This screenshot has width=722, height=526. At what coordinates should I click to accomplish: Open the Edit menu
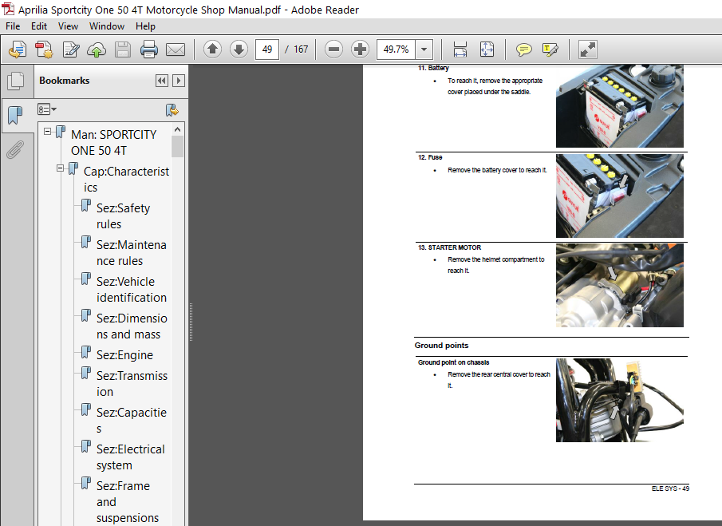pos(39,26)
